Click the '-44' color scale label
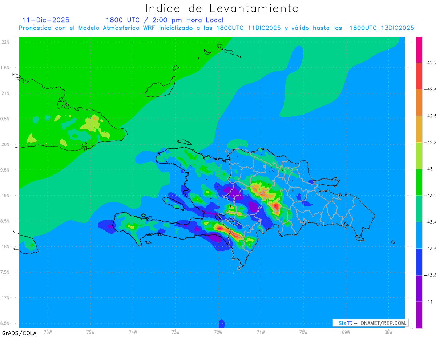The height and width of the screenshot is (337, 436). 429,302
